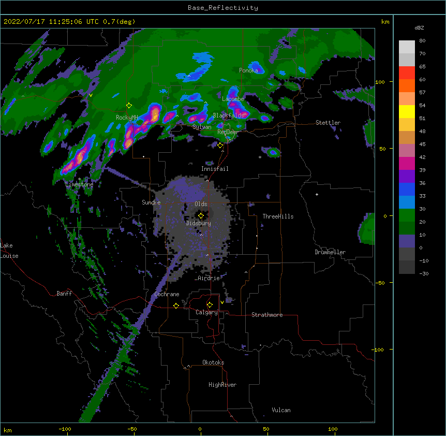Viewport: 446px width, 436px height.
Task: Click the red 60-65 dBZ legend swatch
Action: point(407,72)
